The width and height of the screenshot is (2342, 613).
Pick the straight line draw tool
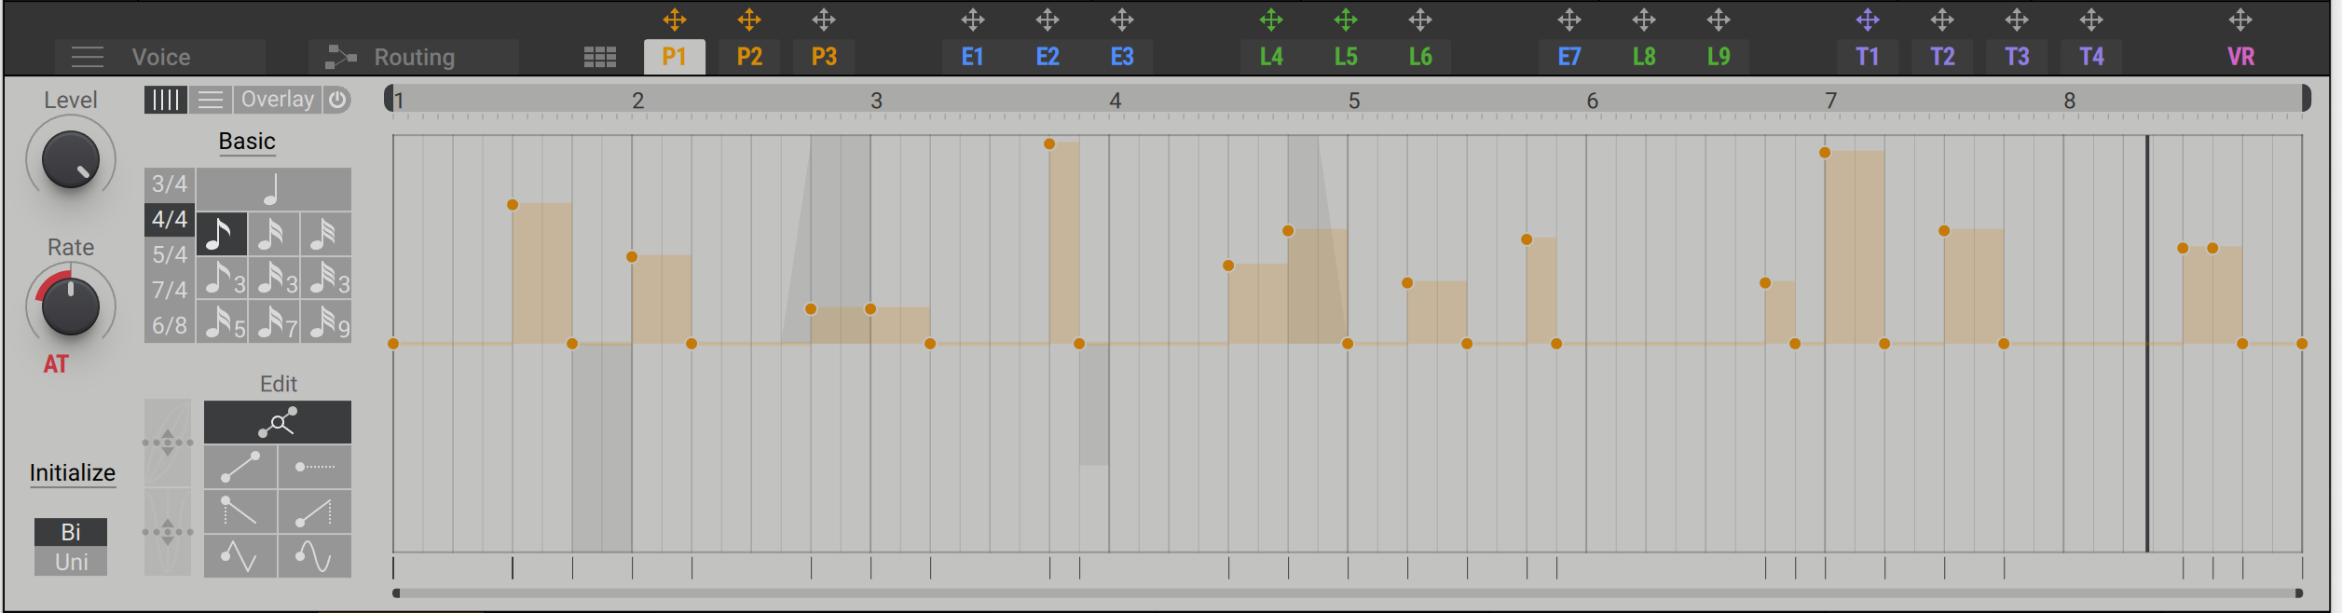[x=240, y=467]
